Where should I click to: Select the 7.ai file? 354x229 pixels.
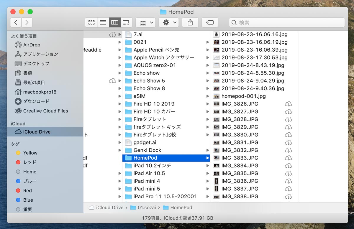166,34
